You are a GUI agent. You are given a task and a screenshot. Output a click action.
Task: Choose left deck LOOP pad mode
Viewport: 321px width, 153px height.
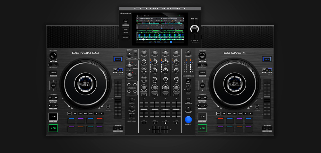[x=80, y=113]
